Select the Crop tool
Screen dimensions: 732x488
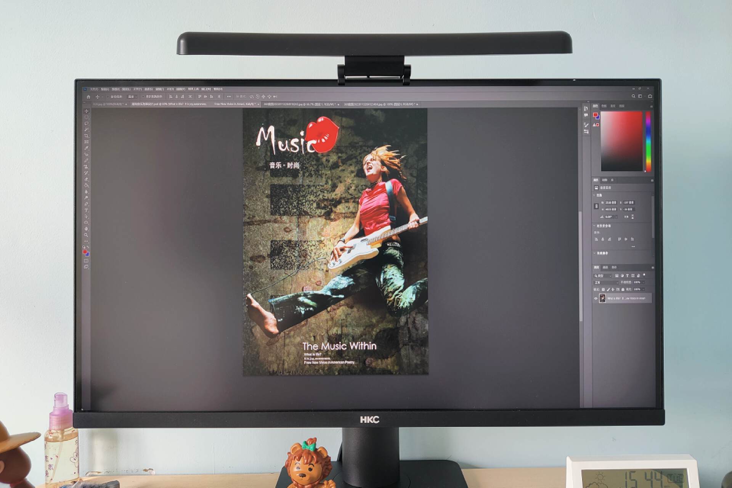pyautogui.click(x=87, y=136)
